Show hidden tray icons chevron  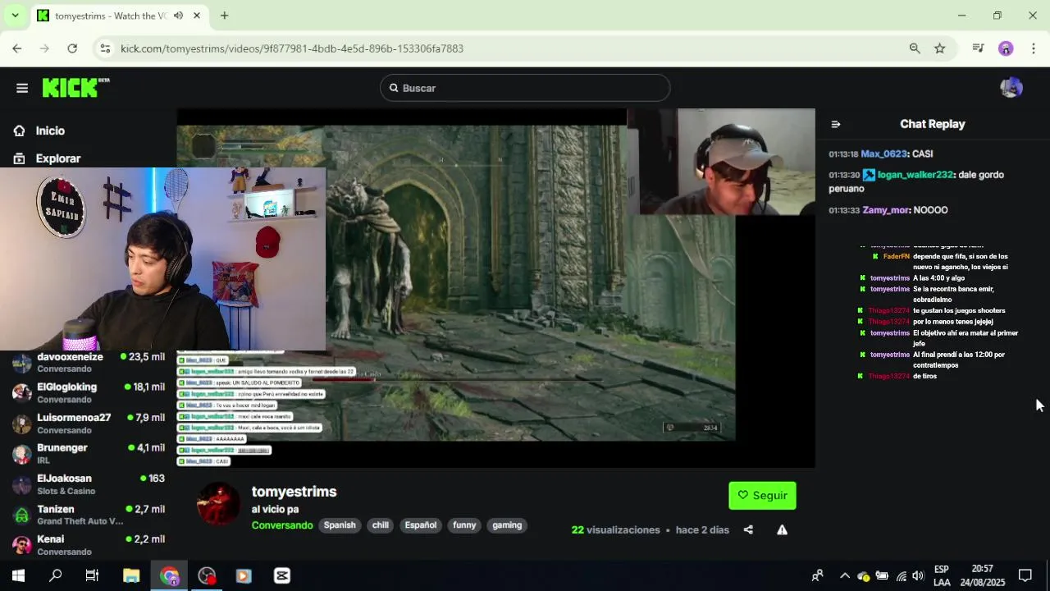[845, 575]
